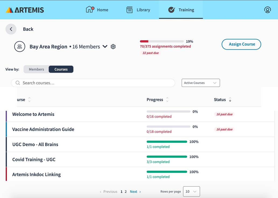Select the Training tab

(181, 10)
